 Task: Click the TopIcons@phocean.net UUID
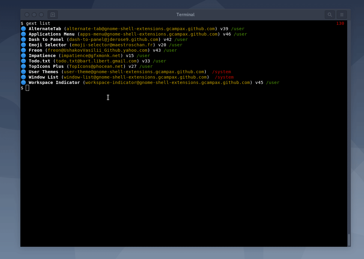(96, 67)
